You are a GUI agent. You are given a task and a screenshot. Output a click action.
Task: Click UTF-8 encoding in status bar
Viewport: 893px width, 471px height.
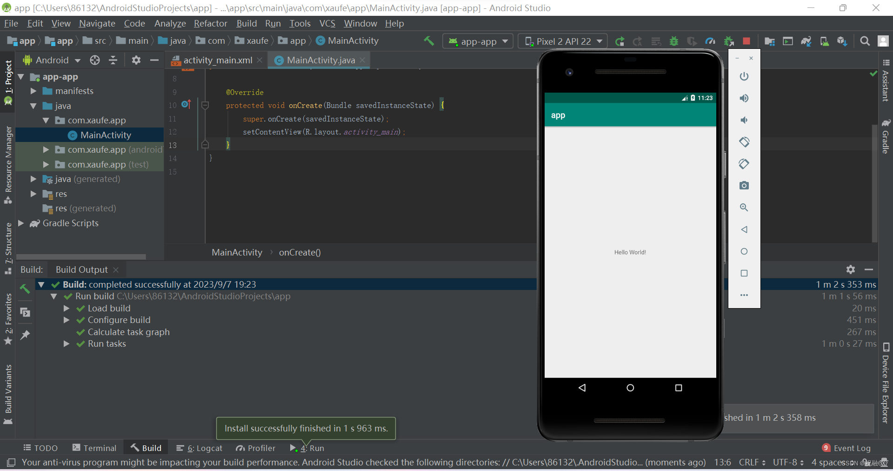[788, 463]
